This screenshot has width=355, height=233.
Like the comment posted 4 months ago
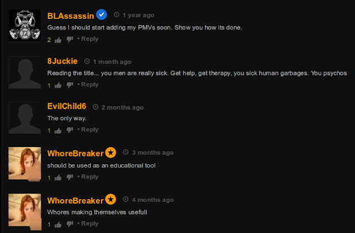coord(58,225)
